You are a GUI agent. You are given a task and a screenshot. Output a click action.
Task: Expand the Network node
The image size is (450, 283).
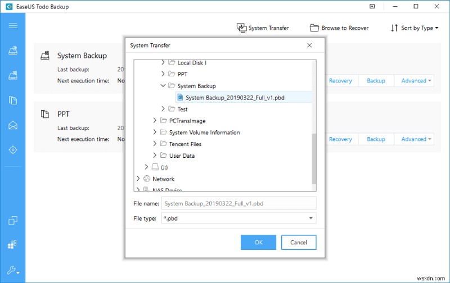click(138, 179)
